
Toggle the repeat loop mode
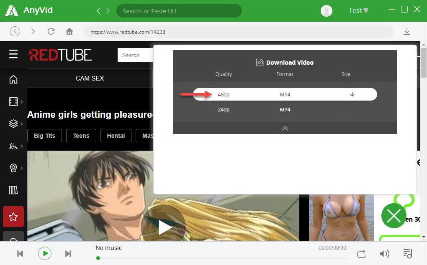362,254
